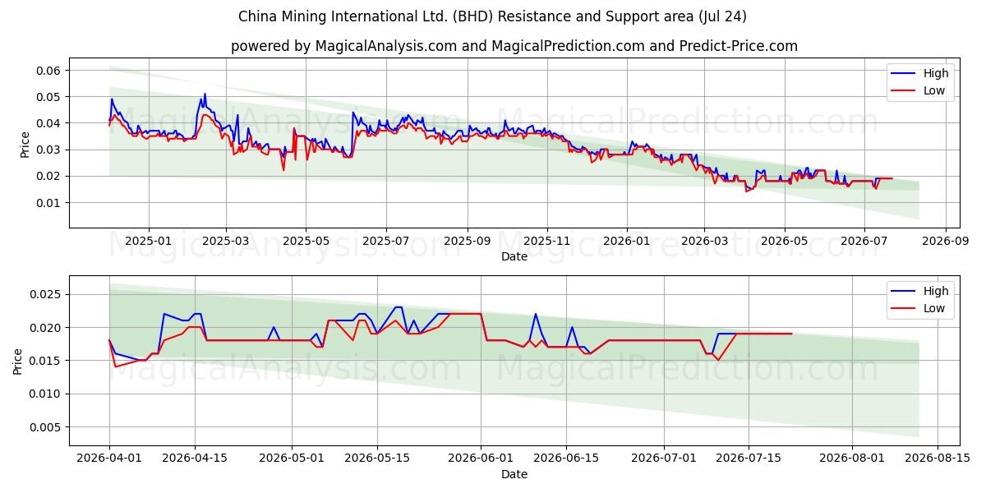Click 'Low' legend entry in top chart
986x493 pixels.
point(934,90)
